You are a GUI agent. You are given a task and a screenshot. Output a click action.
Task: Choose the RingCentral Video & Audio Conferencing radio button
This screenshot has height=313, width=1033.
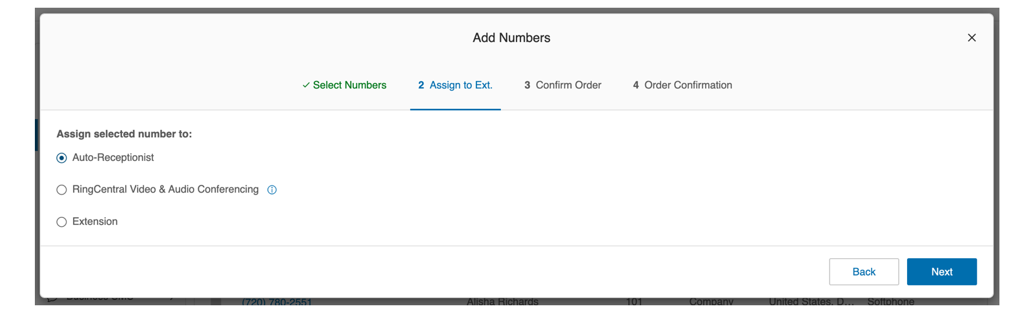click(62, 190)
